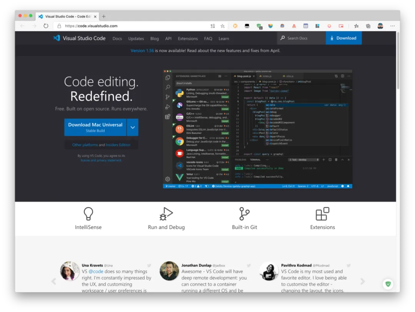Open the FAQ menu item
Screen dimensions: 415x312
click(x=208, y=39)
